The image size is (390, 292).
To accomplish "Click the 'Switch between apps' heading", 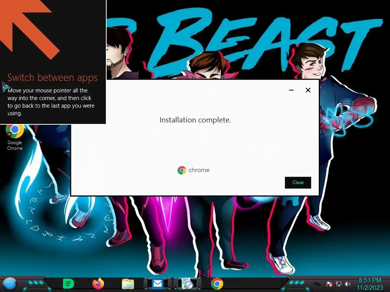I will pyautogui.click(x=53, y=78).
